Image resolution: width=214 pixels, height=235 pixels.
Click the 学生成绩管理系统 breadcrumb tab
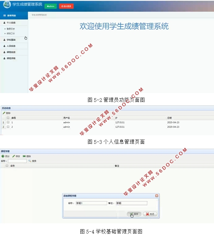(39, 15)
